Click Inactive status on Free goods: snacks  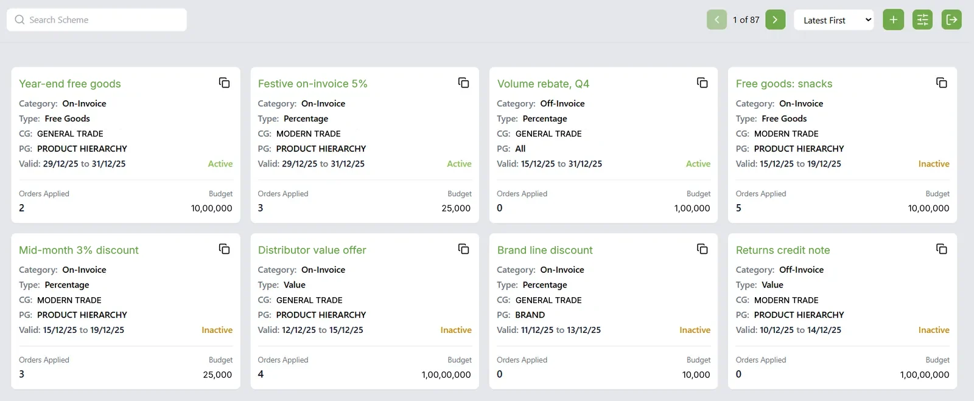pos(934,164)
